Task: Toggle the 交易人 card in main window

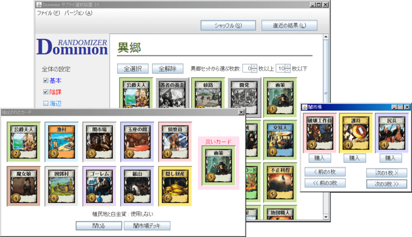Action: (280, 141)
